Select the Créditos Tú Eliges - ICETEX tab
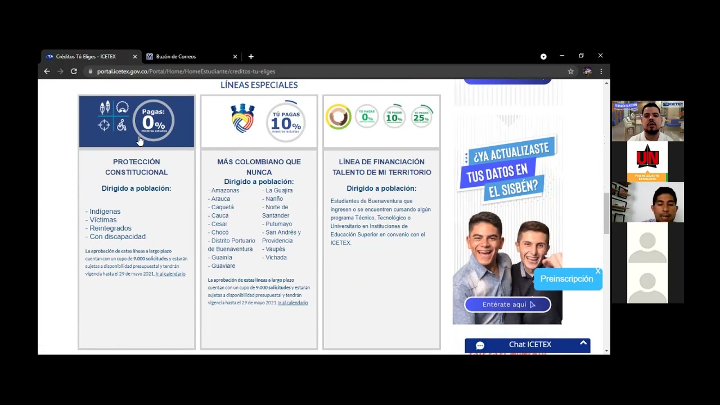The image size is (720, 405). 91,57
